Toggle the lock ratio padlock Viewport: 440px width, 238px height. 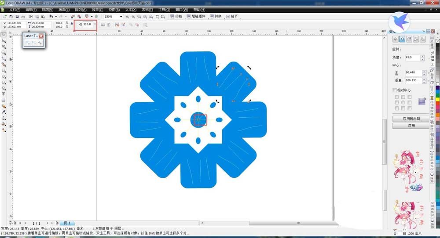[x=72, y=23]
